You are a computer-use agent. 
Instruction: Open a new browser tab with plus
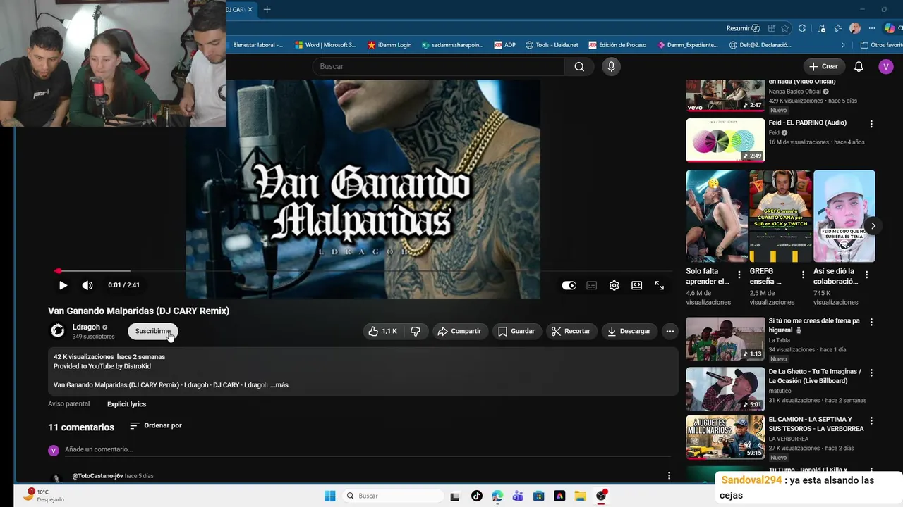pos(267,9)
